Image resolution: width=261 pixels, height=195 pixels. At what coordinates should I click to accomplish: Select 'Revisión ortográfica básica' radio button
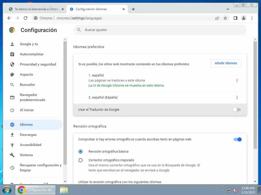coord(81,152)
